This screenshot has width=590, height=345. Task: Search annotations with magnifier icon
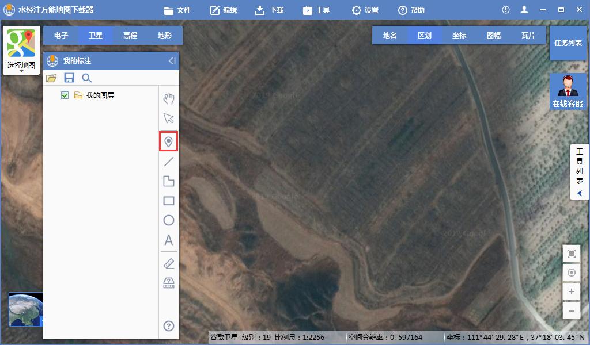pyautogui.click(x=87, y=78)
